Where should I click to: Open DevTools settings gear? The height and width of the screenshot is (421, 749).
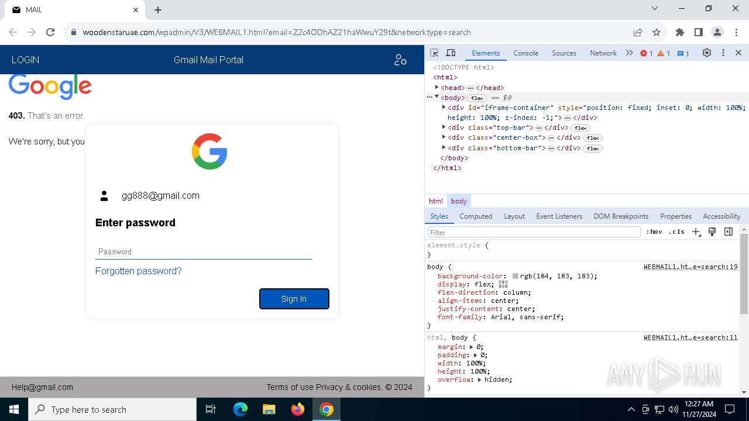click(x=707, y=53)
